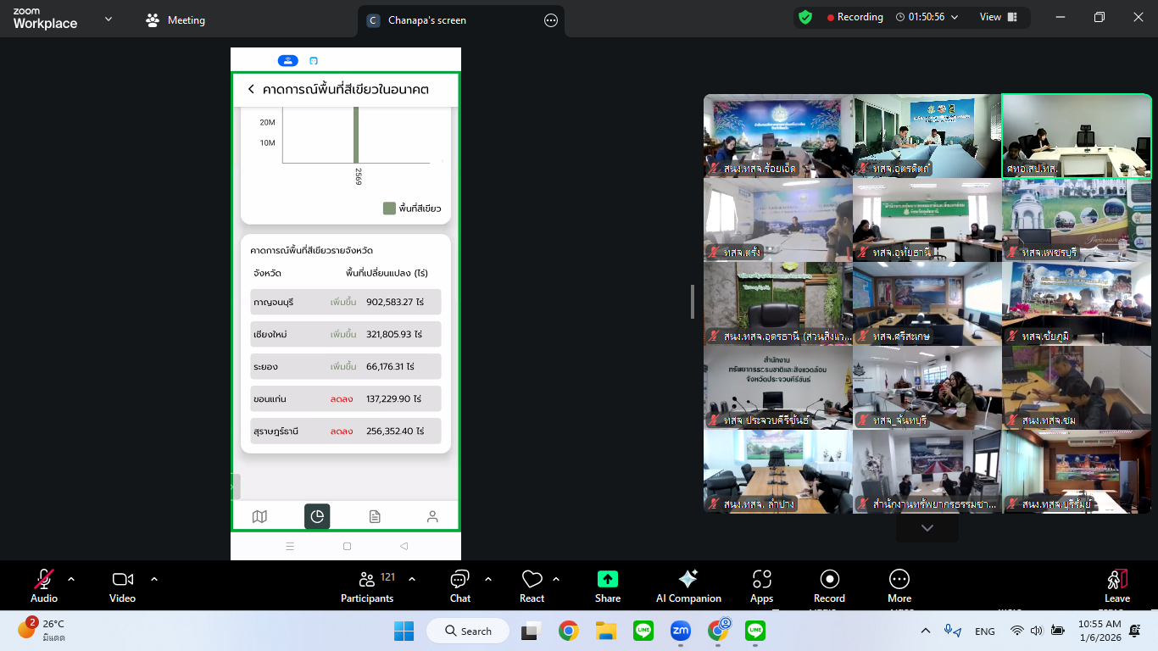Screen dimensions: 1158x651
Task: Show next page of video thumbnails
Action: (927, 528)
